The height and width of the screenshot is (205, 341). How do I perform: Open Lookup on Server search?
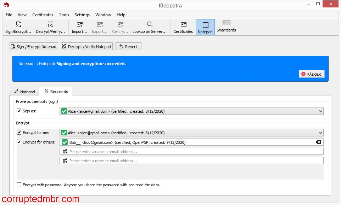pyautogui.click(x=150, y=27)
